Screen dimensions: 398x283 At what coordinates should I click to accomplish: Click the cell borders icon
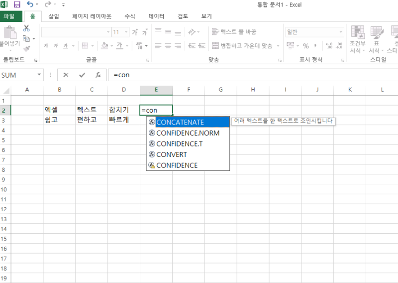coord(85,46)
